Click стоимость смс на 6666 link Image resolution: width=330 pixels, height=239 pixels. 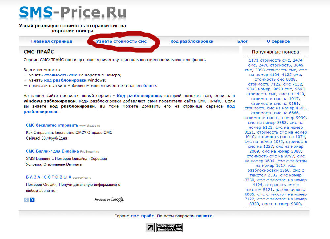point(276,113)
